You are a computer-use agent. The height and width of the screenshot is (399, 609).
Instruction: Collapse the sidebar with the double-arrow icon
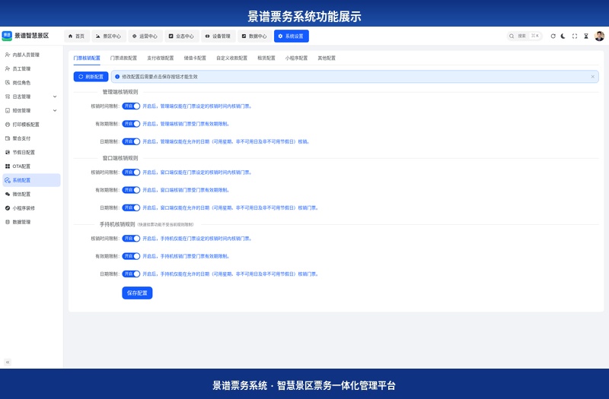coord(8,363)
